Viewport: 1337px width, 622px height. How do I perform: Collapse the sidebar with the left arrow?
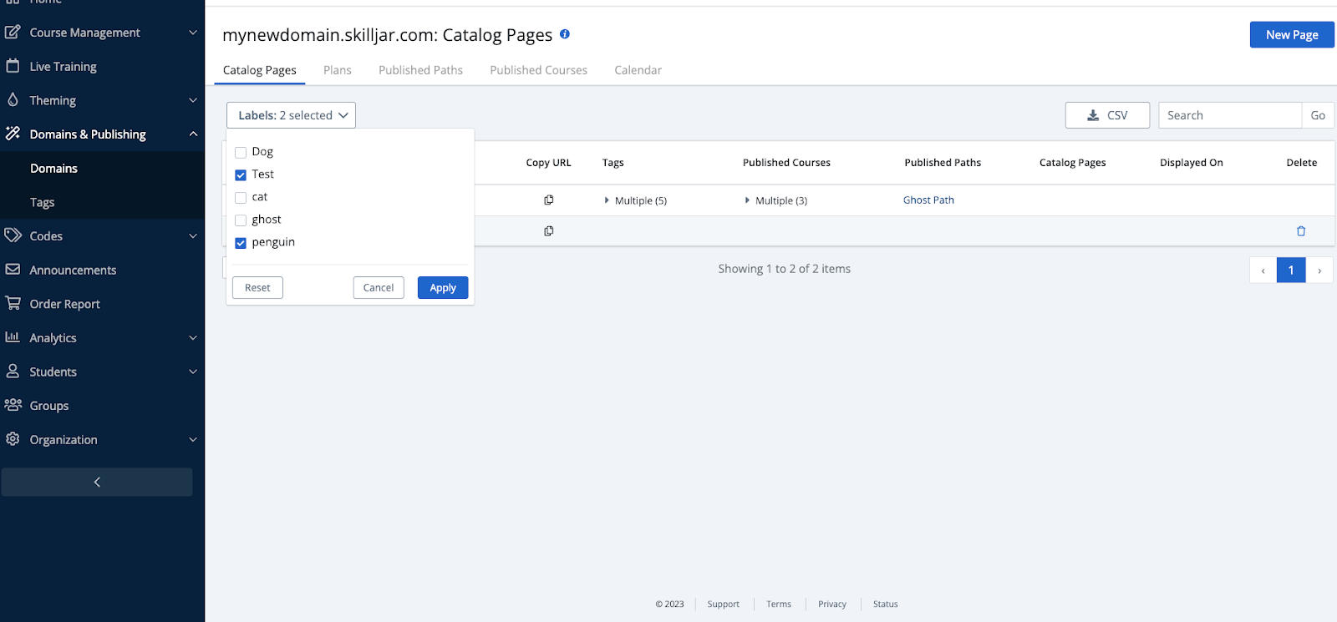pyautogui.click(x=97, y=482)
